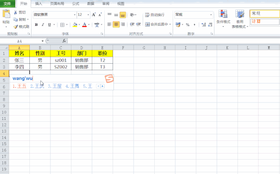Open the font name dropdown 微软雅黑
This screenshot has width=280, height=174.
click(74, 15)
